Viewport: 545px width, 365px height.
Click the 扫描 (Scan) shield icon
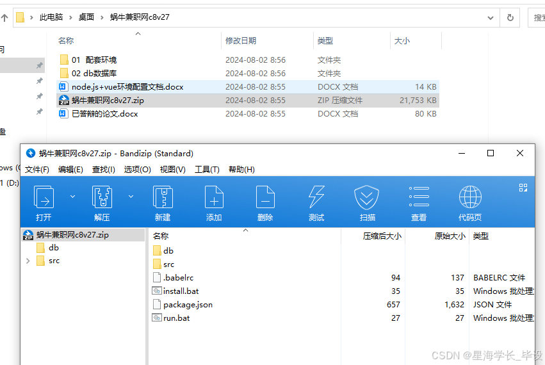click(x=367, y=197)
